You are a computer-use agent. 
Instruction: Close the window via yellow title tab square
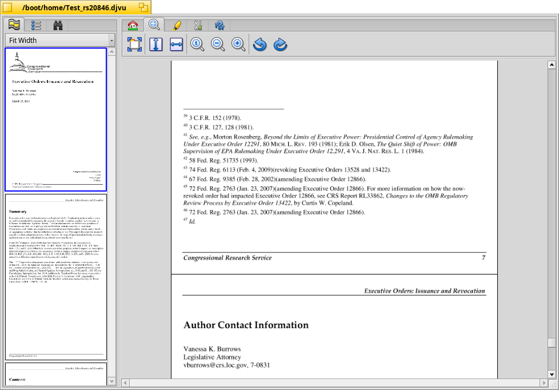point(7,7)
